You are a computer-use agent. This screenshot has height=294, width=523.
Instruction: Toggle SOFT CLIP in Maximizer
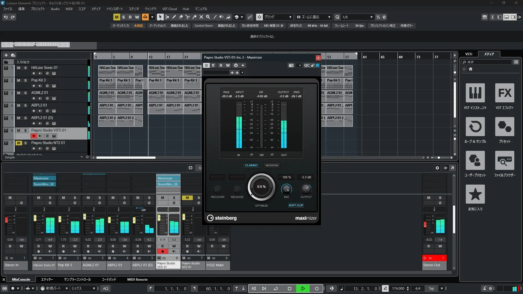coord(296,205)
